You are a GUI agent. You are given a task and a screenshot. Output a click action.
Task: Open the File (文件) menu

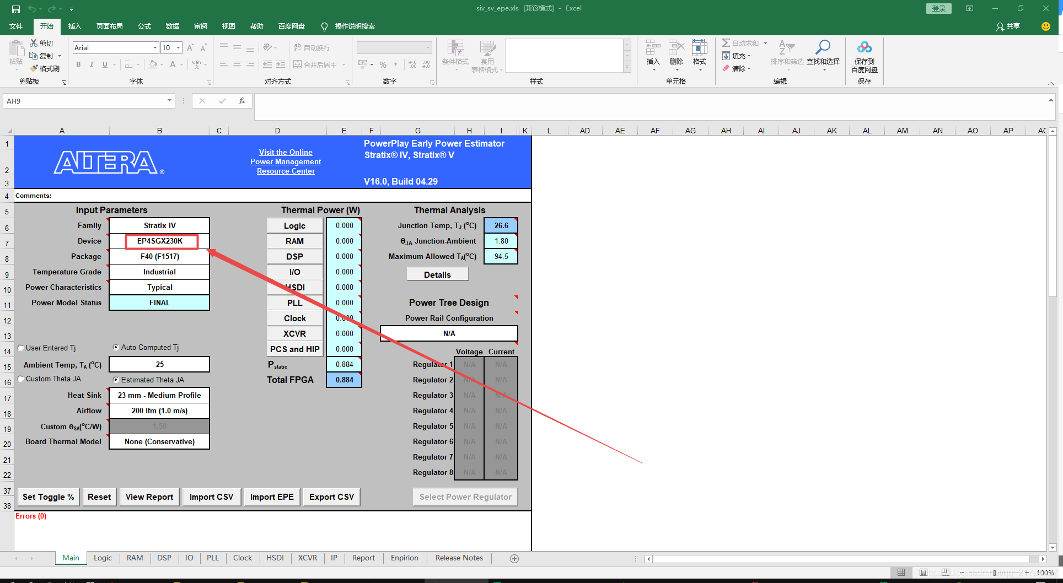click(x=16, y=26)
